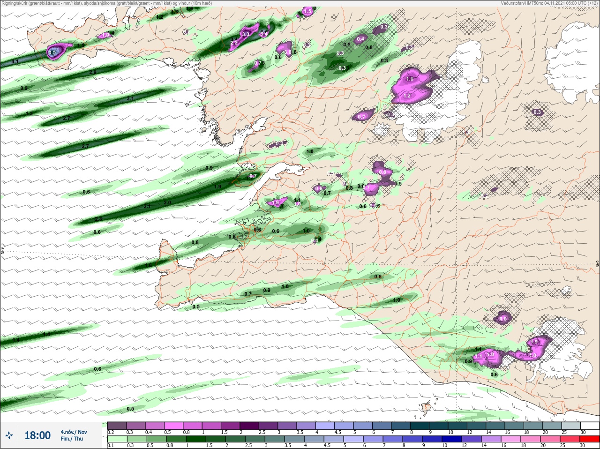Click the 1.8 value in the pink snow area

(410, 79)
